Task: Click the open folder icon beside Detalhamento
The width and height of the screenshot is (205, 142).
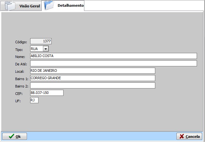Action: click(49, 5)
